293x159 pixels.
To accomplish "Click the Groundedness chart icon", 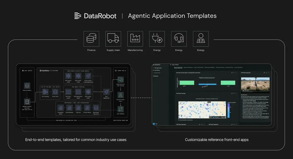I will tap(69, 108).
